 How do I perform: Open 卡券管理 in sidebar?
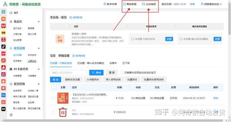17,76
